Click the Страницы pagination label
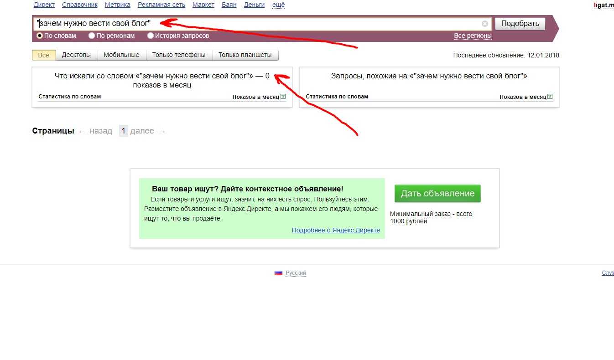Image resolution: width=614 pixels, height=360 pixels. (53, 131)
